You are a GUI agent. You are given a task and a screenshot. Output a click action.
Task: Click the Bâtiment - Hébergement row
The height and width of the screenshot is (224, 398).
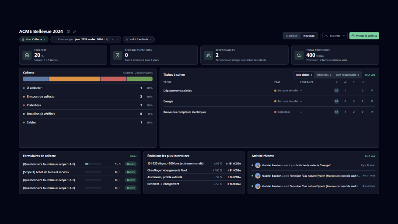point(194,184)
